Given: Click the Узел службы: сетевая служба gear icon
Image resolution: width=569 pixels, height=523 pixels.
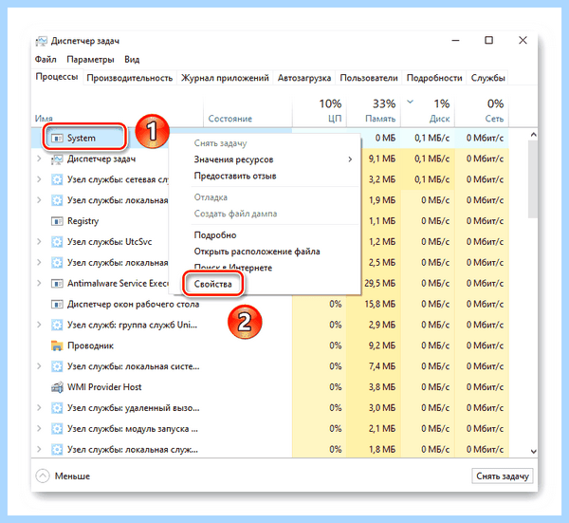Looking at the screenshot, I should click(x=57, y=179).
